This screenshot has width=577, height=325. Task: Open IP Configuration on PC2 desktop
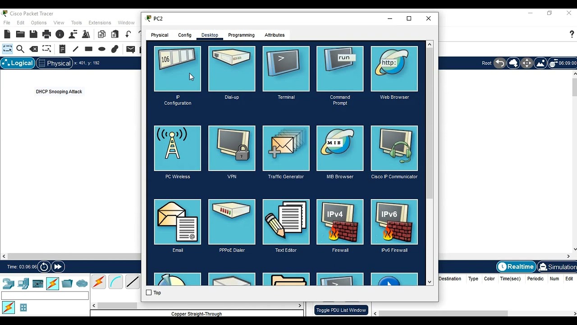(x=178, y=69)
